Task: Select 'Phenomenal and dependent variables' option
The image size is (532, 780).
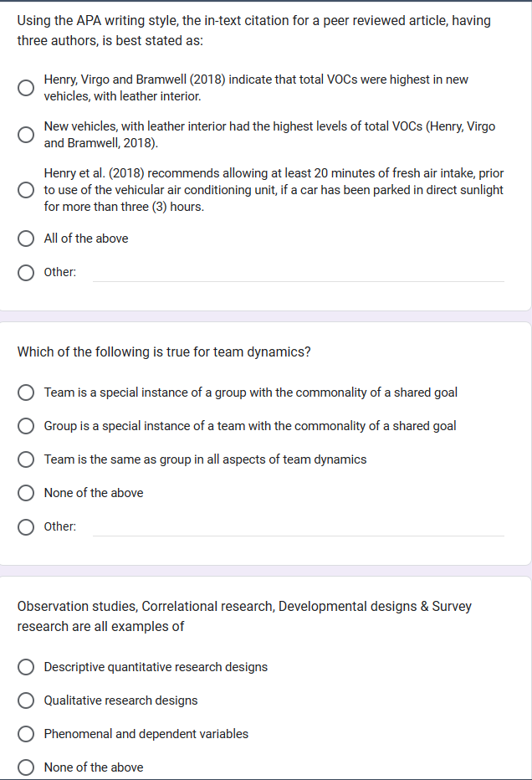Action: point(26,734)
